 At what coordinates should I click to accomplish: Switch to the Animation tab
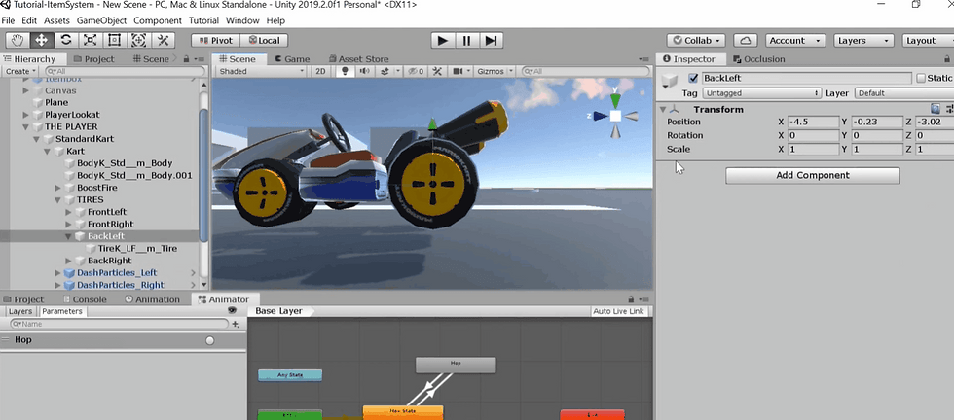[152, 299]
